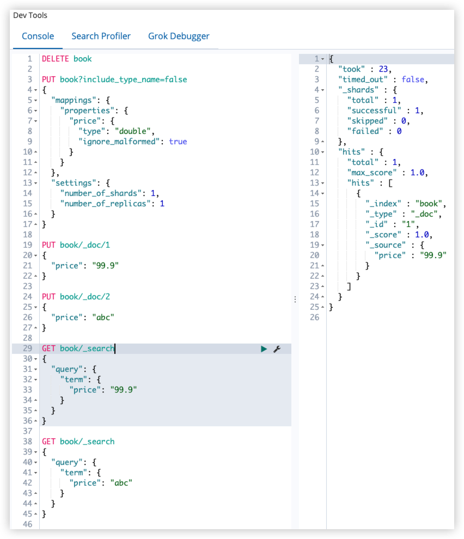
Task: Collapse "_source" in the response pane
Action: pos(322,245)
